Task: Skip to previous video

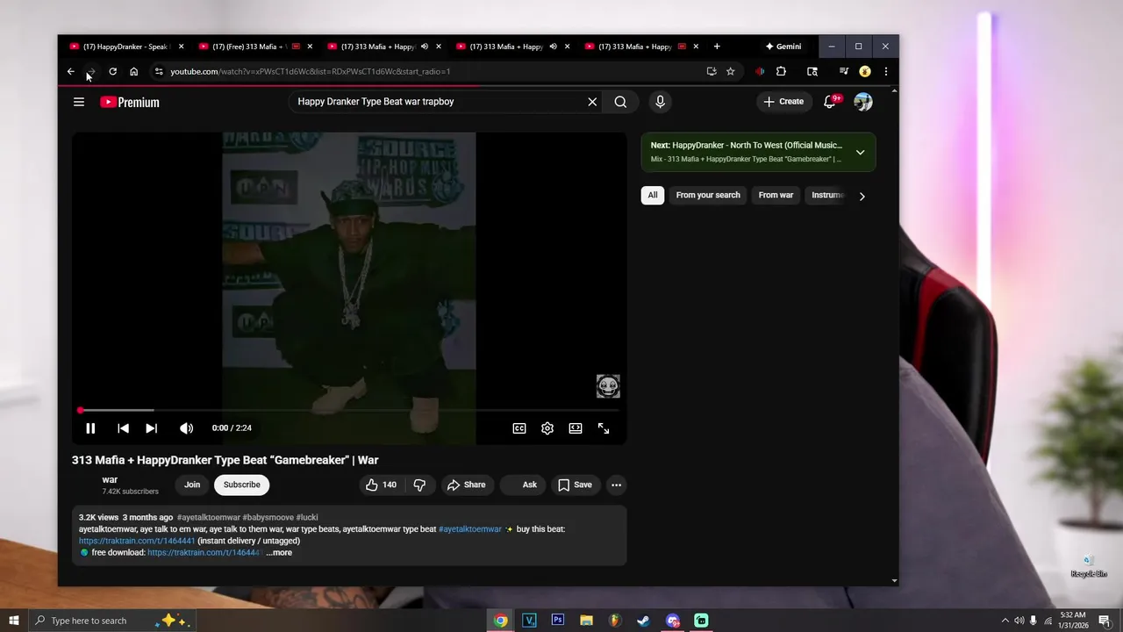Action: click(x=123, y=428)
